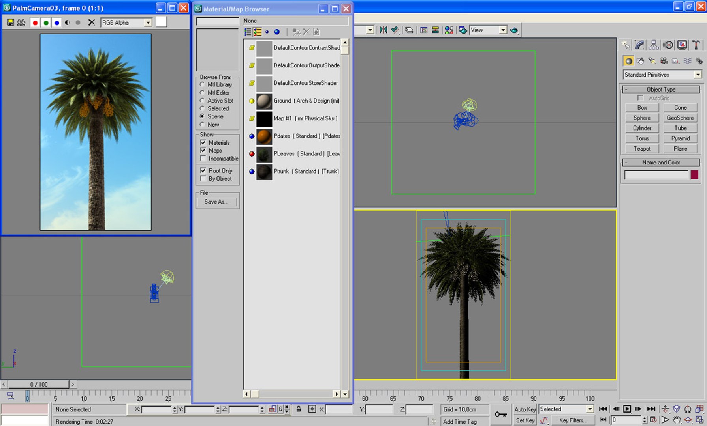This screenshot has width=707, height=426.
Task: Click the browser list scroll-up arrow
Action: tap(345, 42)
